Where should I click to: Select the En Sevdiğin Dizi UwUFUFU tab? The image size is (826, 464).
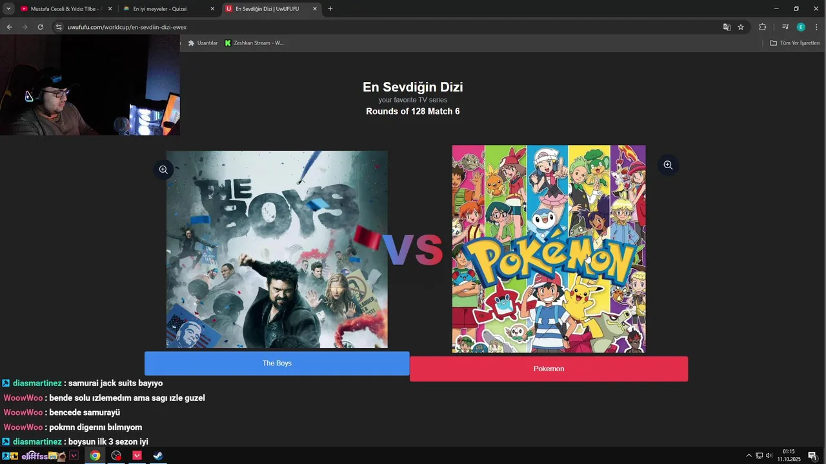coord(272,9)
